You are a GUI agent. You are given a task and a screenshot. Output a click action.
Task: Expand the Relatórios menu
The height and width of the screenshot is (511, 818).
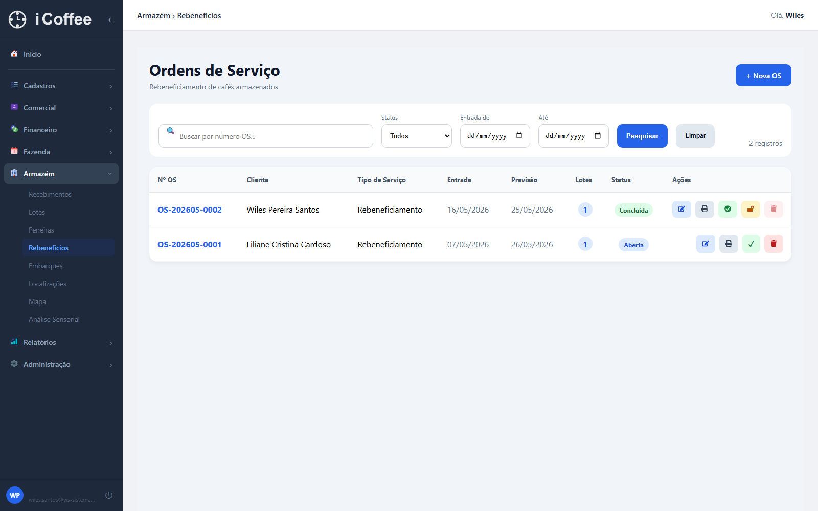pos(61,342)
